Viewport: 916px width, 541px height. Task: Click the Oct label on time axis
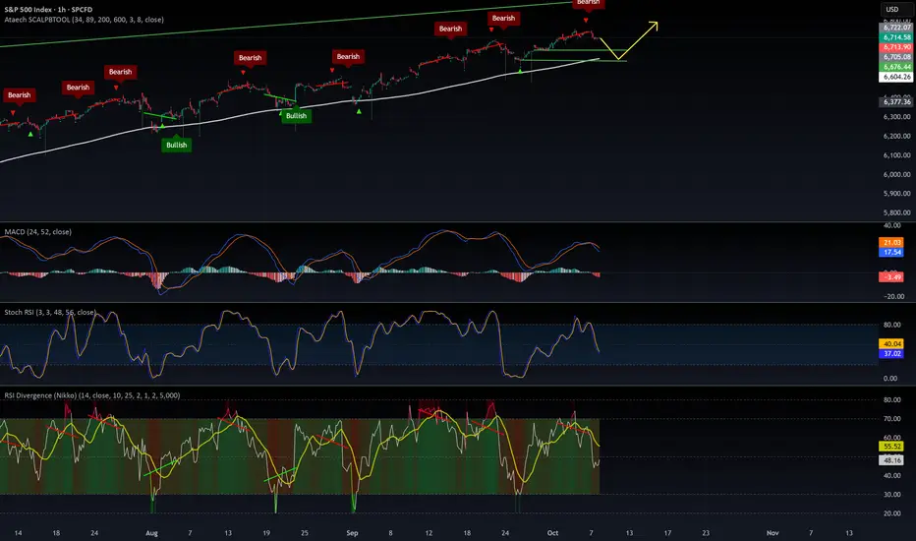click(552, 533)
